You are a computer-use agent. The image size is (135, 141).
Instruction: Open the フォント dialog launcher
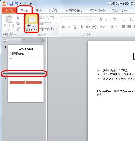[117, 34]
